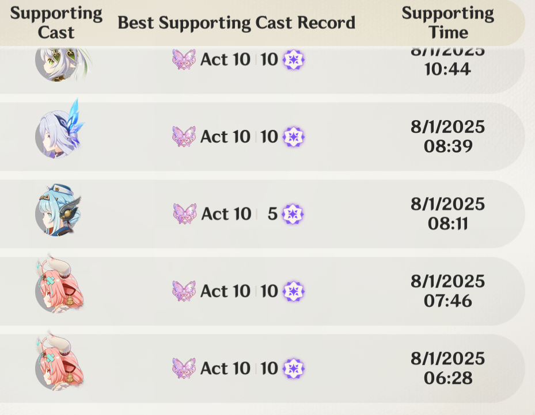This screenshot has width=535, height=415.
Task: Select the 8/1/2025 08:11 timestamp
Action: pyautogui.click(x=447, y=214)
